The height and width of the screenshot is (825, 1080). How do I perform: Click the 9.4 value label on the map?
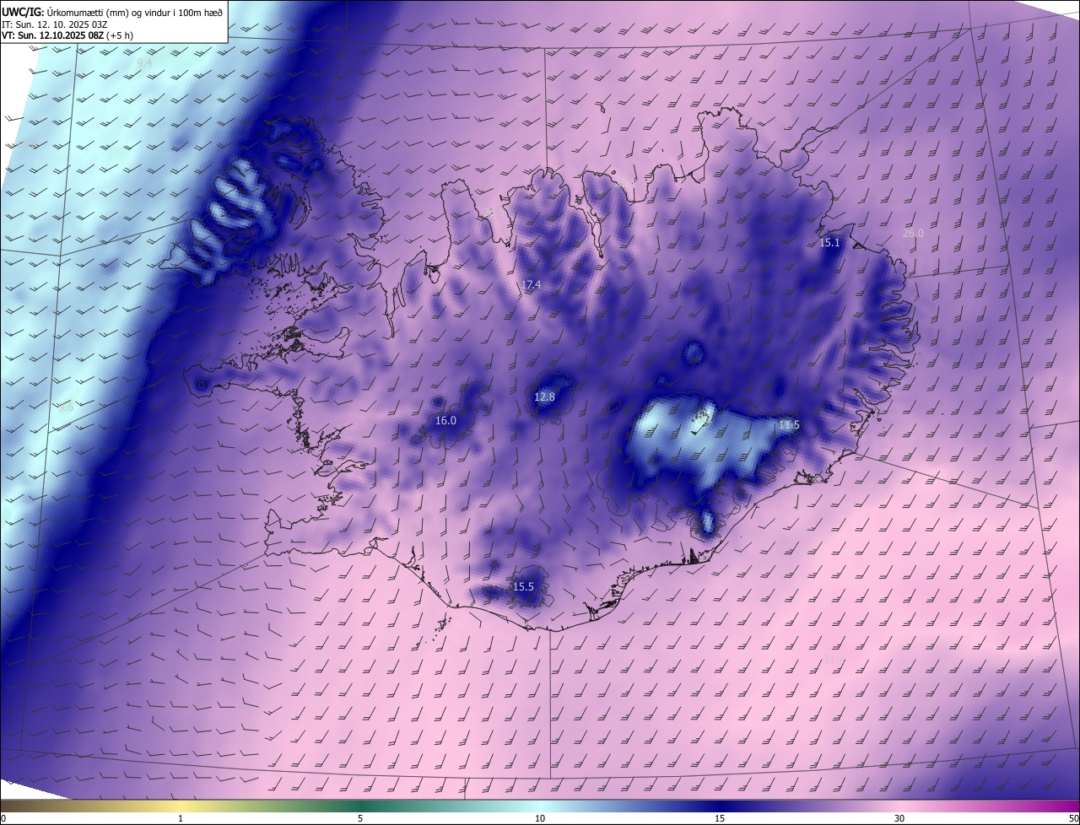(144, 62)
